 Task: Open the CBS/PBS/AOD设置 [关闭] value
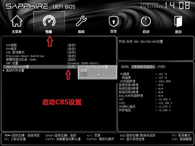(72, 67)
